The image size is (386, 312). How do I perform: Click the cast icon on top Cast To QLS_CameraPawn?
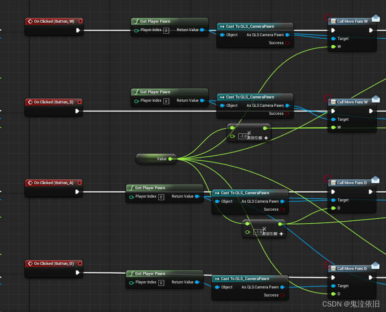222,26
